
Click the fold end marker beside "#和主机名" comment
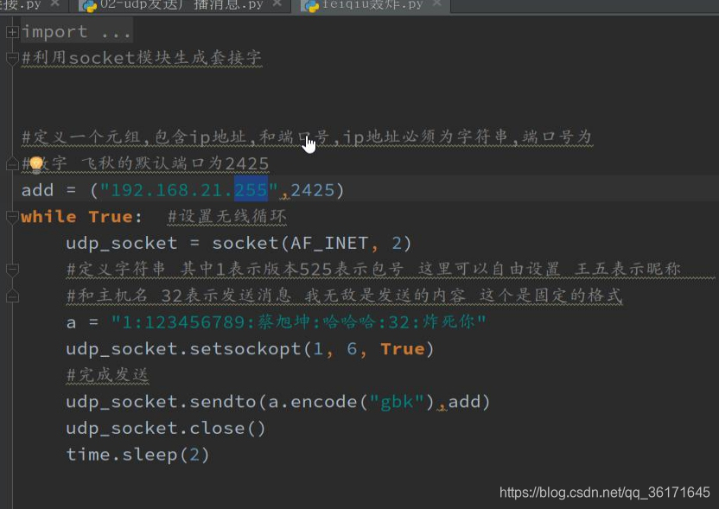tap(12, 296)
